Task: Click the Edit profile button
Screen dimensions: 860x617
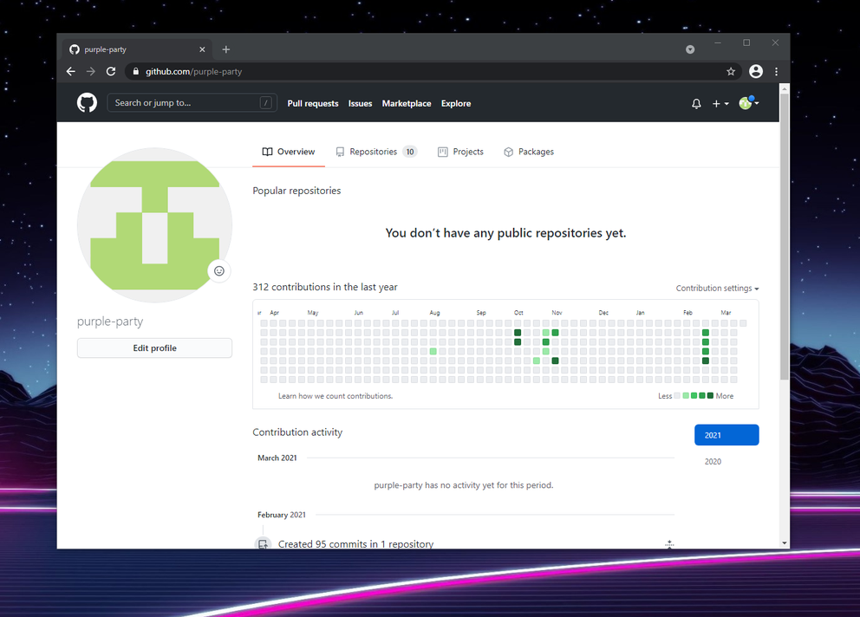Action: pyautogui.click(x=154, y=347)
